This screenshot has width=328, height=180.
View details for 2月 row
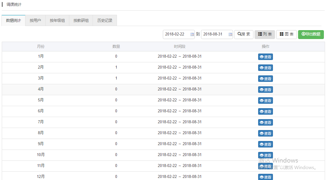pyautogui.click(x=265, y=68)
